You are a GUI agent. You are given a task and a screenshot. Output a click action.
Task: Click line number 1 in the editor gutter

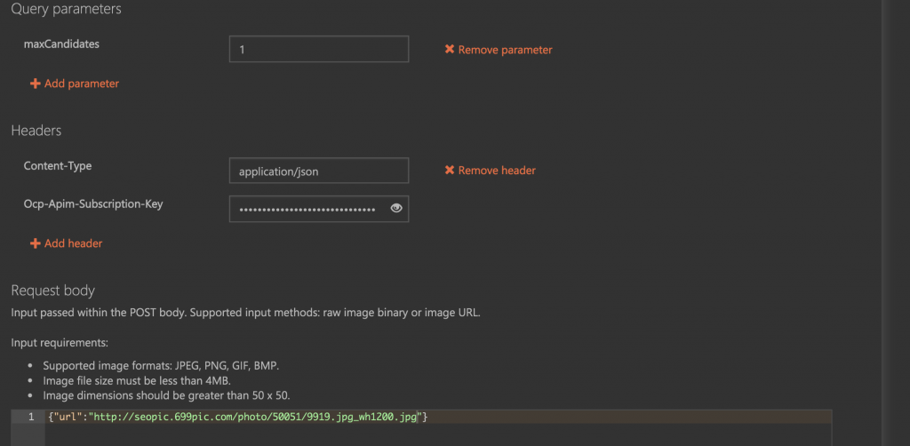[x=30, y=417]
